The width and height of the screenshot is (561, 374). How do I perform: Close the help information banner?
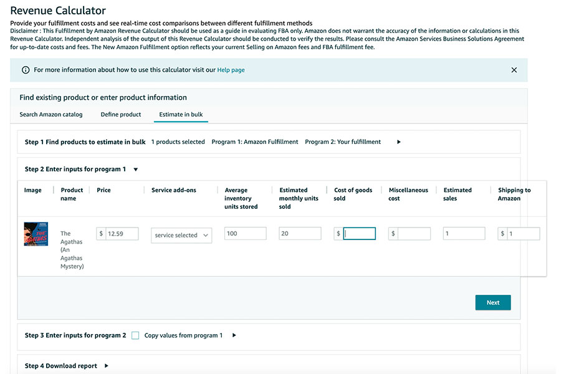[514, 70]
